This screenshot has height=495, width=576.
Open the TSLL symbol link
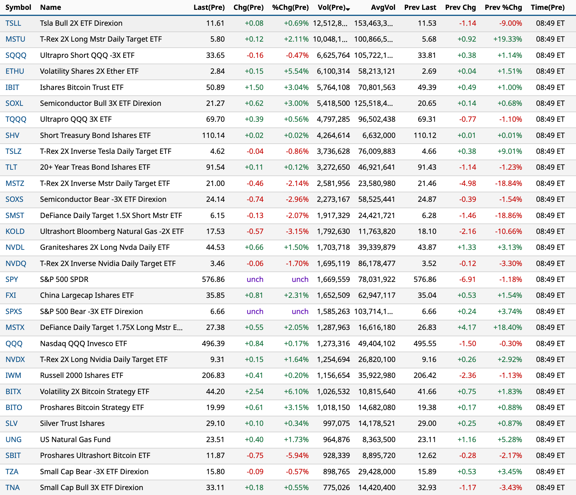click(13, 23)
